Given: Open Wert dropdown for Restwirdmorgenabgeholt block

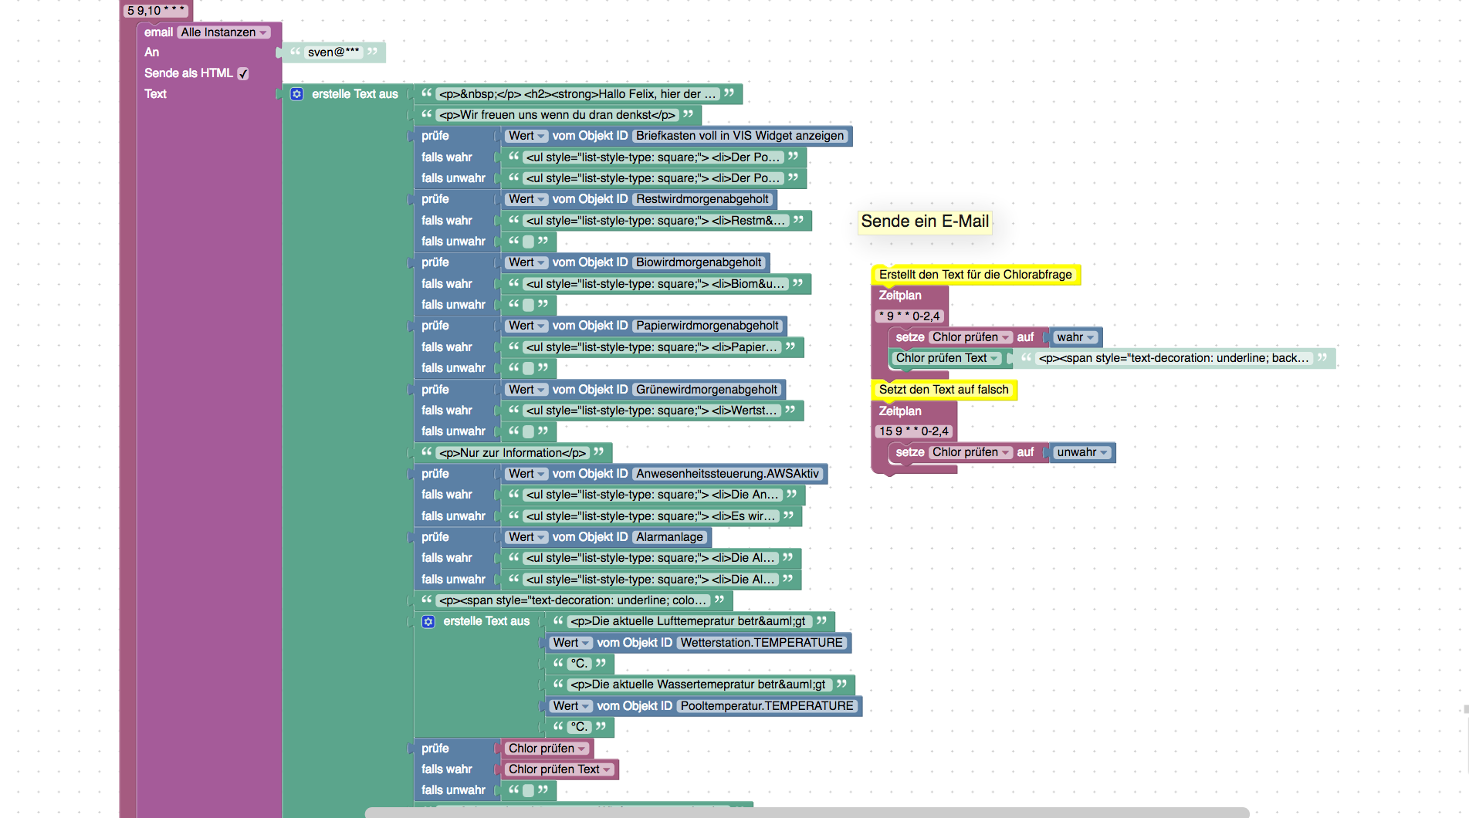Looking at the screenshot, I should tap(526, 199).
